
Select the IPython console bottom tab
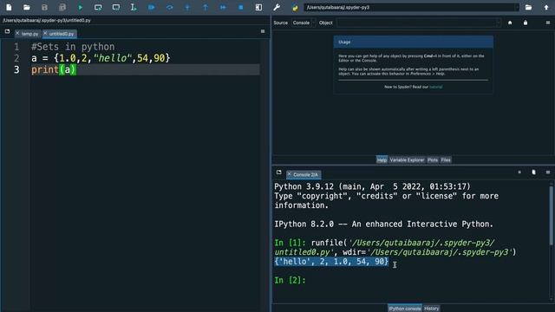coord(405,309)
